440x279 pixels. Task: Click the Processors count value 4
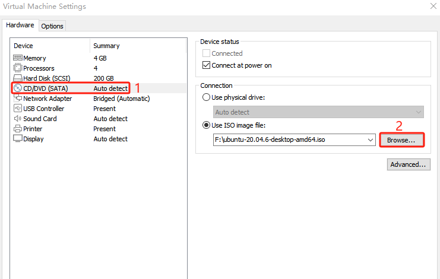tap(96, 68)
